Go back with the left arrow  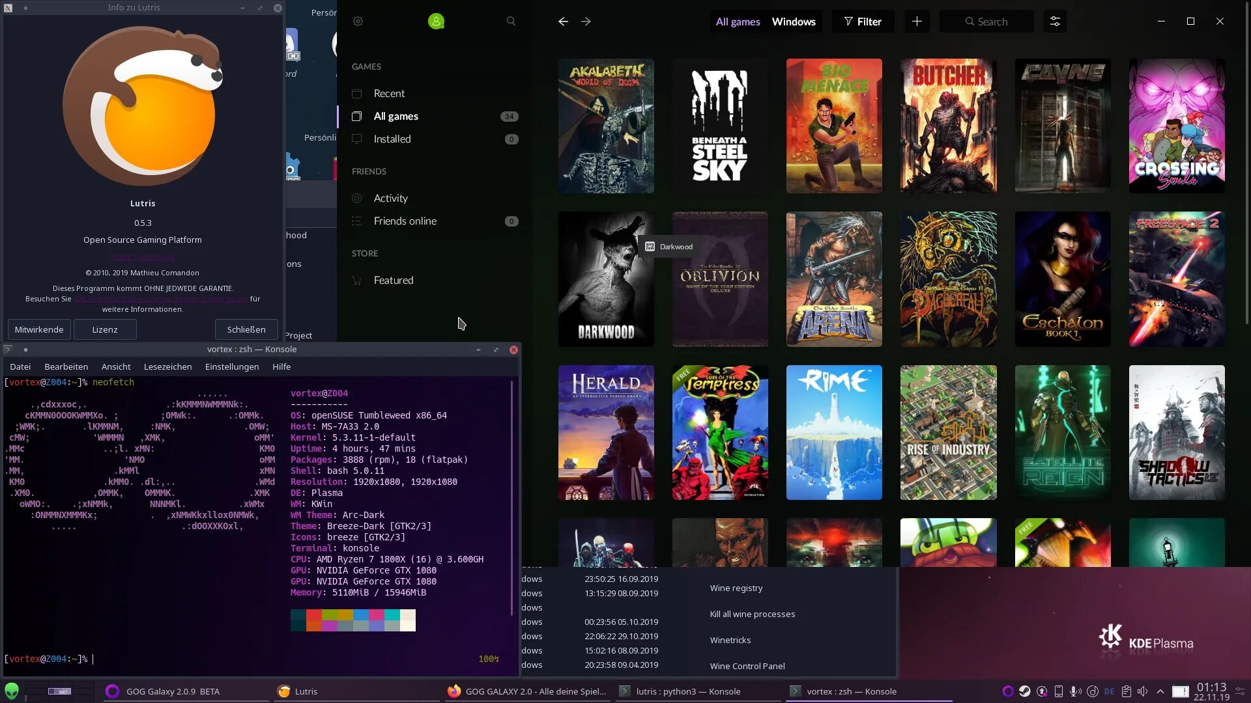[x=563, y=21]
